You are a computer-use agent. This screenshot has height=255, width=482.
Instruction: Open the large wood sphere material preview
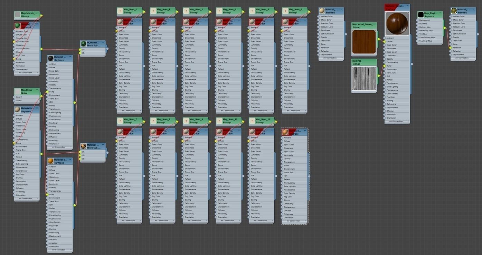(x=397, y=23)
